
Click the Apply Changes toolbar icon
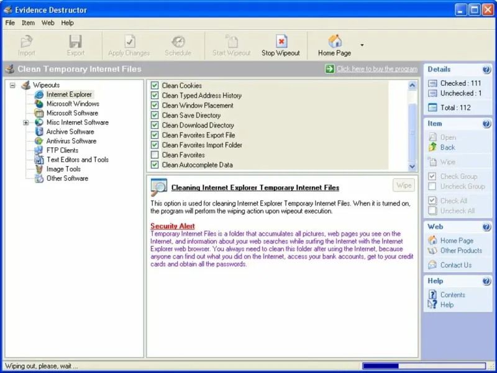(x=129, y=42)
